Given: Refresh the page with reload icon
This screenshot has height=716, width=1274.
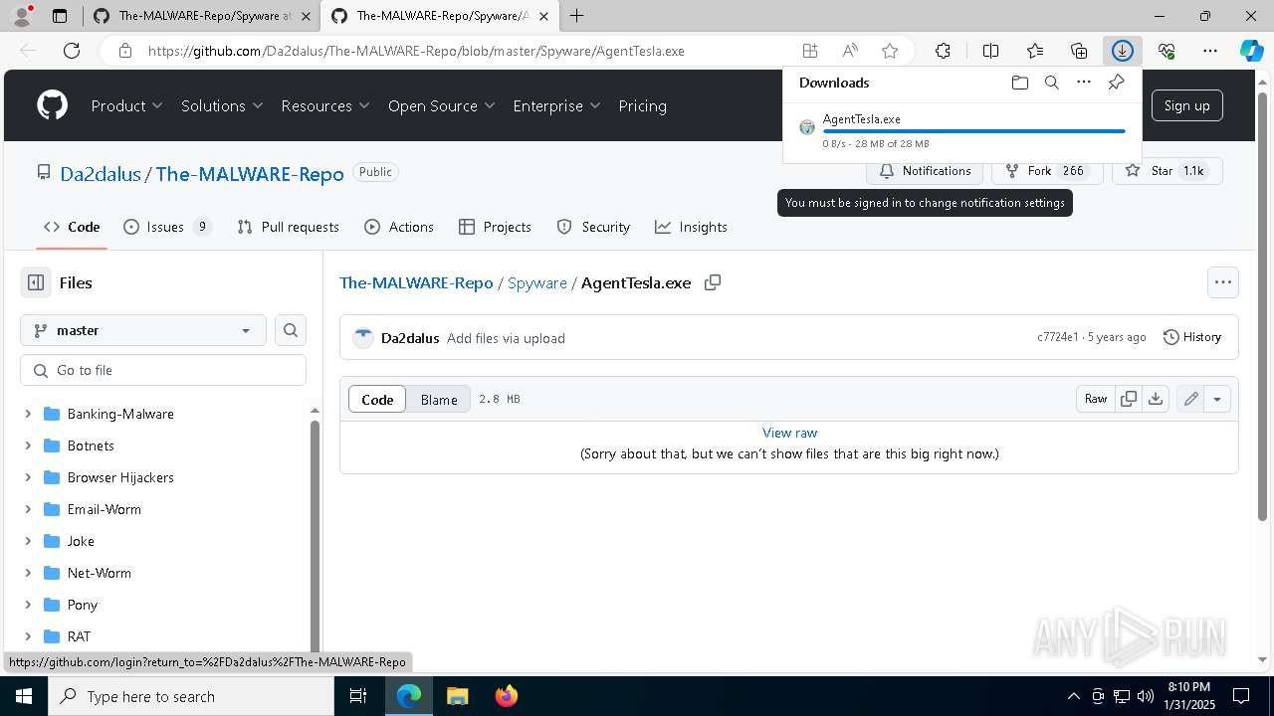Looking at the screenshot, I should [72, 51].
